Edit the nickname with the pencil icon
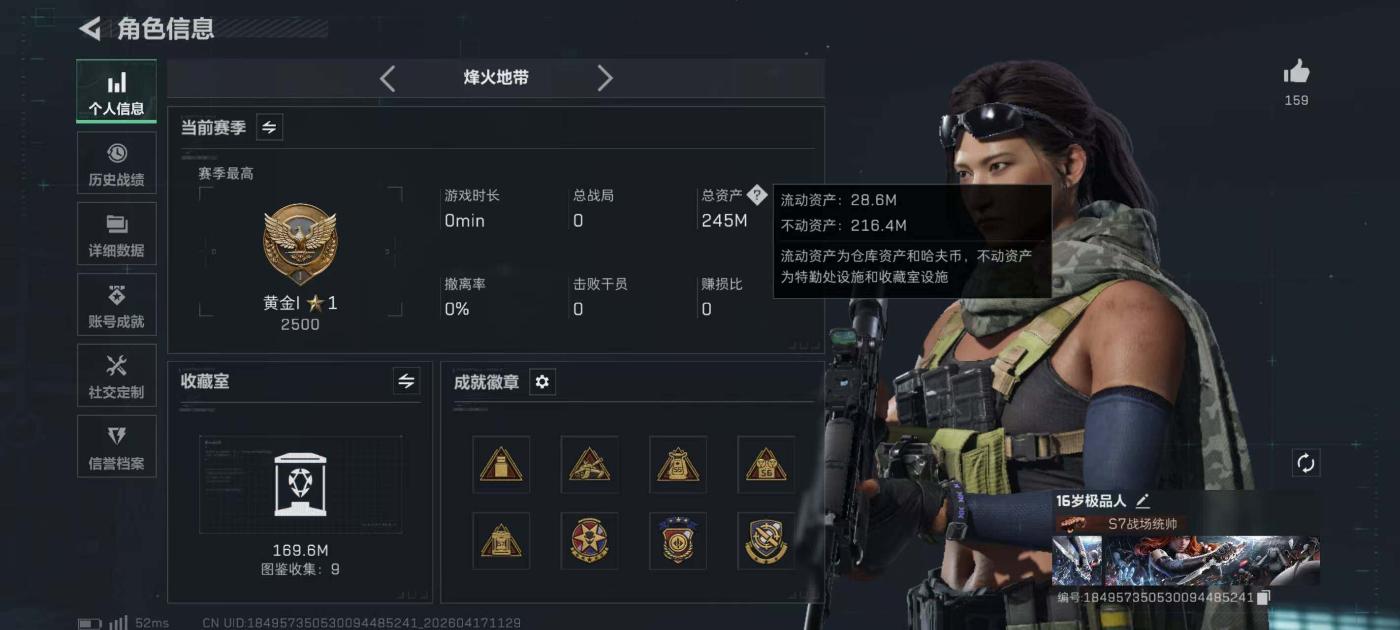 pos(1143,500)
